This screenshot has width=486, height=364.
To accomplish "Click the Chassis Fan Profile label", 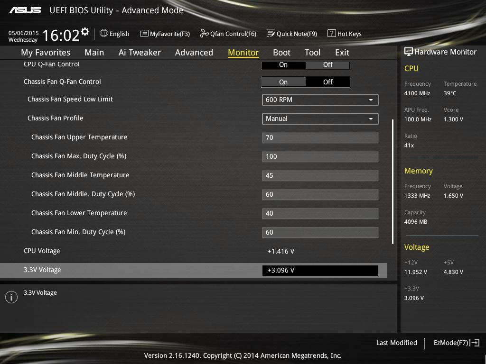I will pyautogui.click(x=55, y=118).
